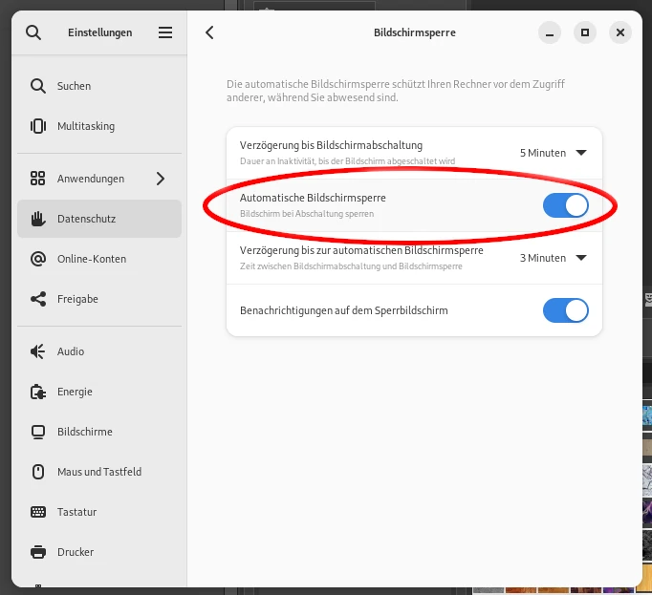Open Freigabe settings panel

[99, 299]
